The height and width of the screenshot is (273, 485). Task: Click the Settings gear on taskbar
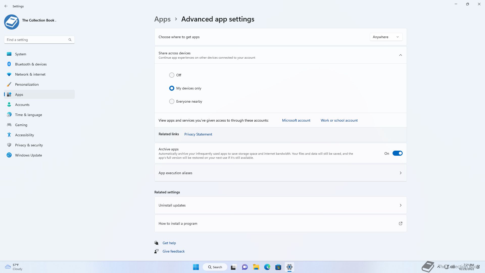(289, 267)
